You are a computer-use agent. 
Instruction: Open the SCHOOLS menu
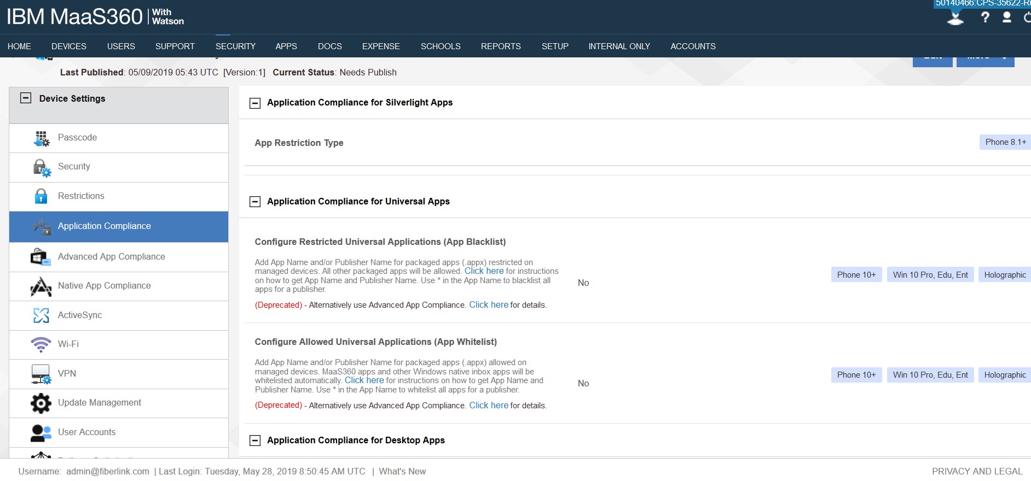[441, 46]
